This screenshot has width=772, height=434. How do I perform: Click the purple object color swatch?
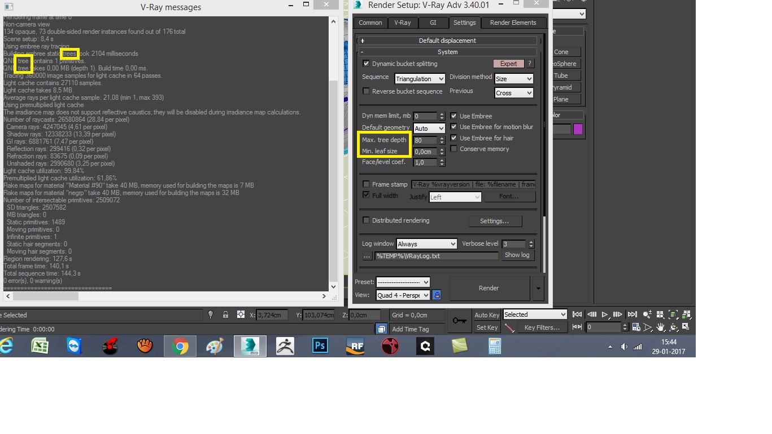coord(578,129)
